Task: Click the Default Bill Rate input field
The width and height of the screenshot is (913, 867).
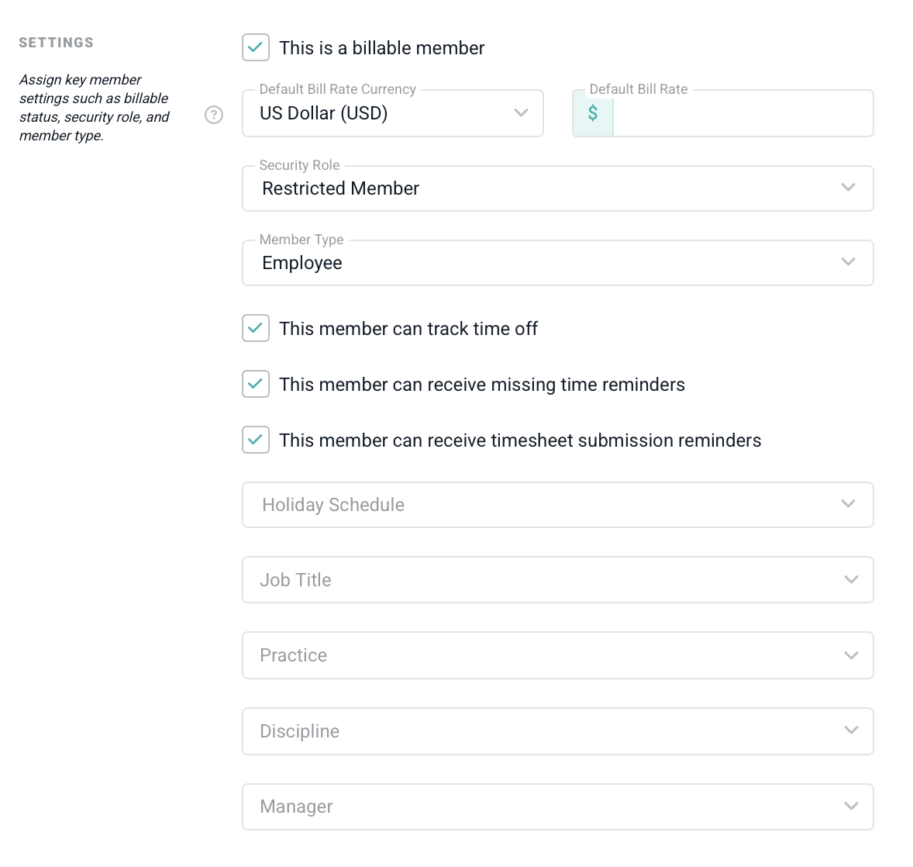Action: [742, 113]
